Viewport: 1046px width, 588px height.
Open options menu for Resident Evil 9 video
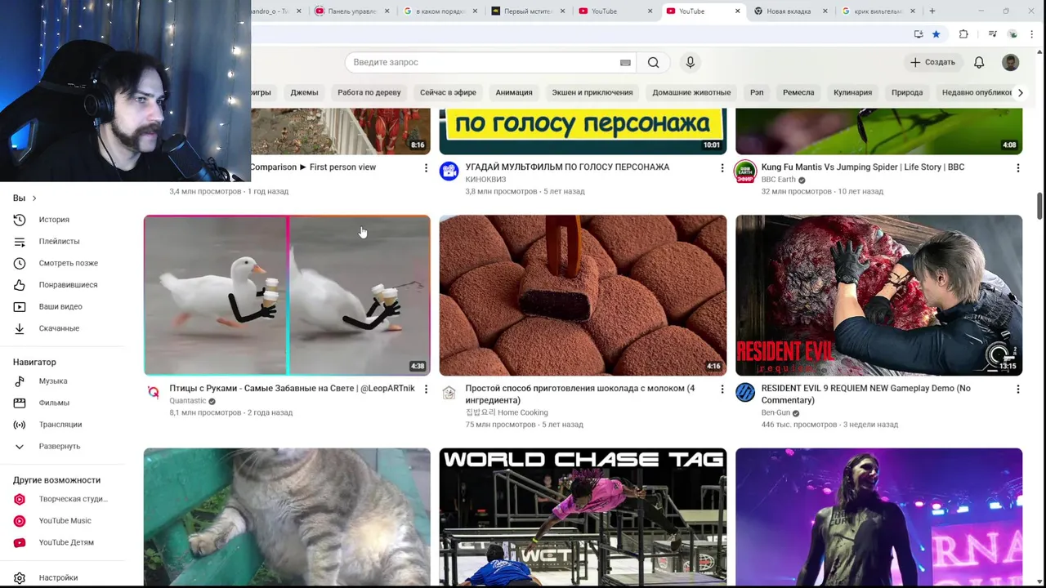[x=1017, y=389]
